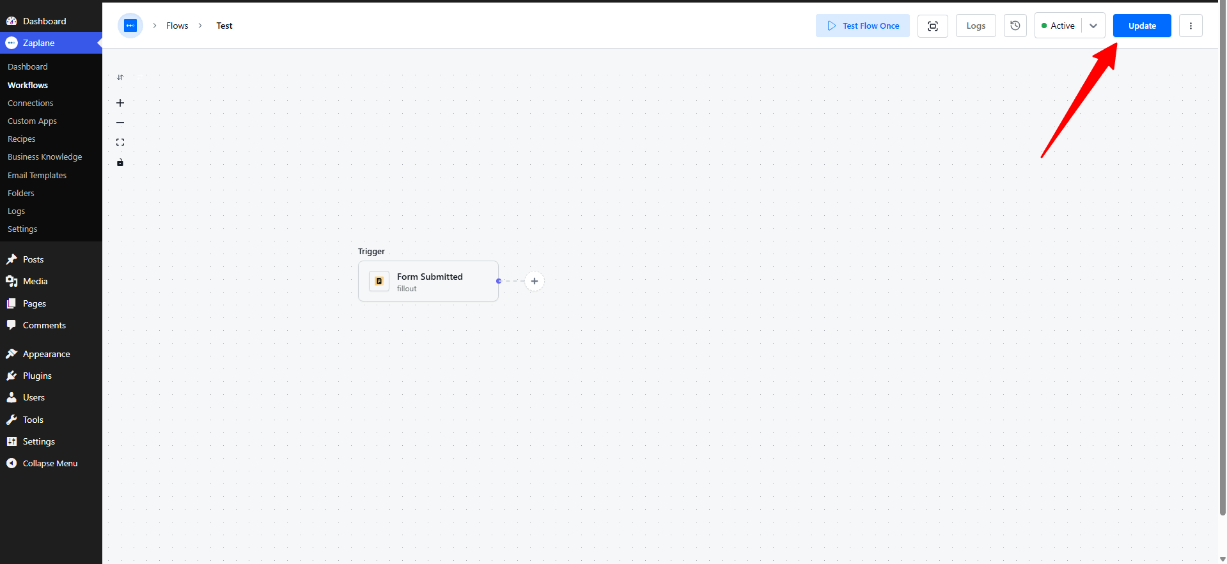
Task: Open version history clock icon
Action: tap(1015, 26)
